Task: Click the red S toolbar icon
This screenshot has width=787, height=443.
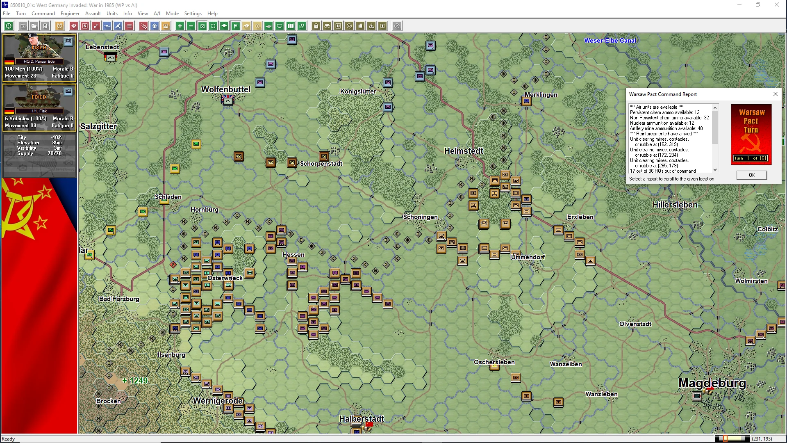Action: tap(85, 26)
